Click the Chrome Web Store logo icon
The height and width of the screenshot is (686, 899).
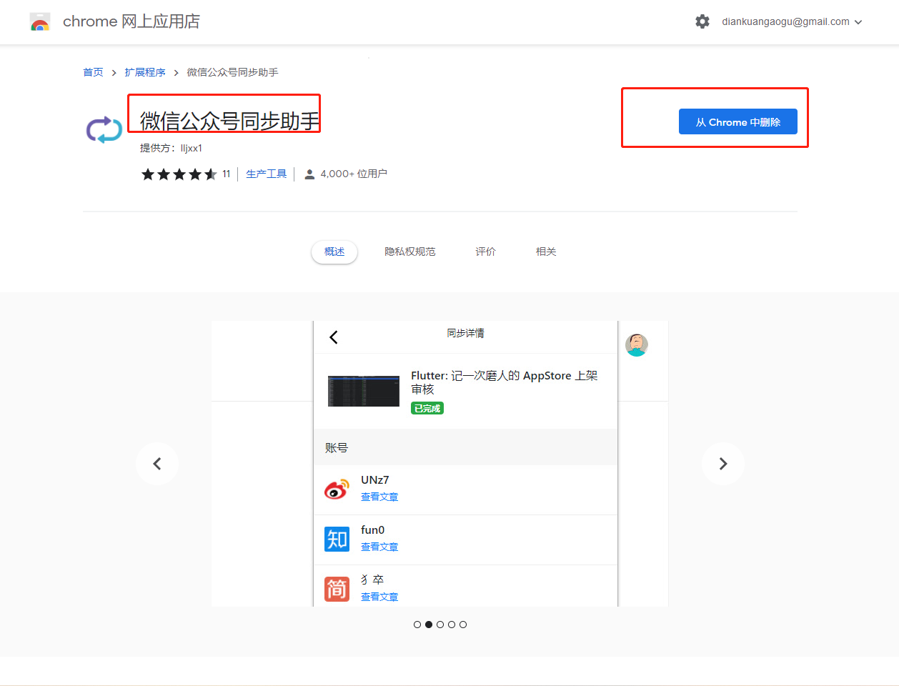click(x=40, y=22)
